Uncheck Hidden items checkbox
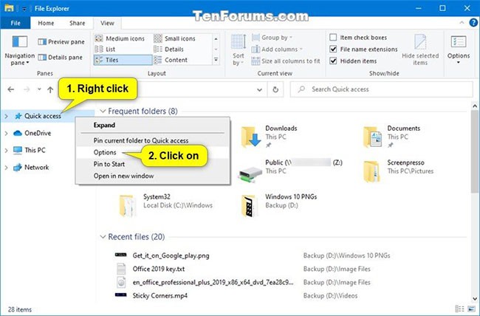 (335, 61)
